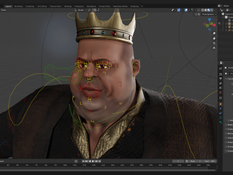The width and height of the screenshot is (233, 175).
Task: Open the Pose Options popover
Action: coord(209,14)
